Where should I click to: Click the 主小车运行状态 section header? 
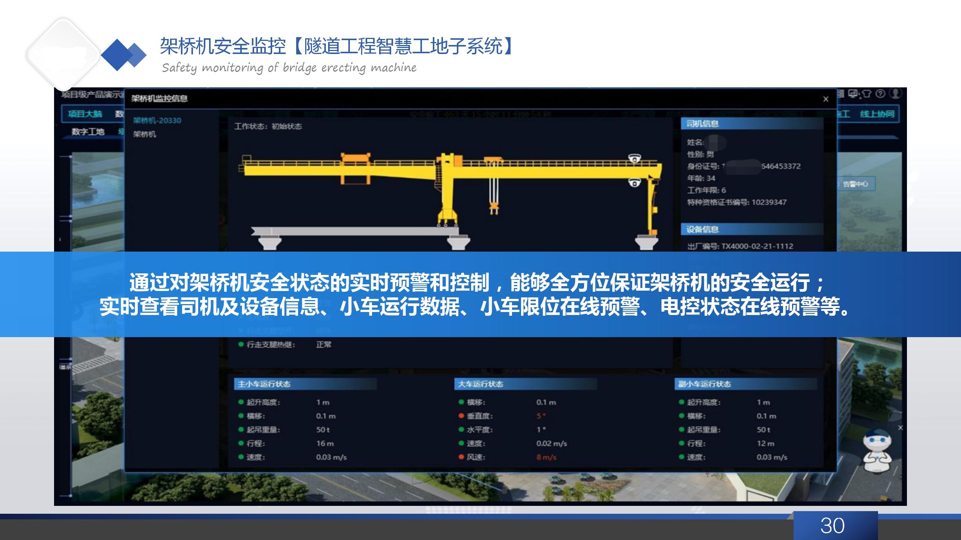point(306,384)
